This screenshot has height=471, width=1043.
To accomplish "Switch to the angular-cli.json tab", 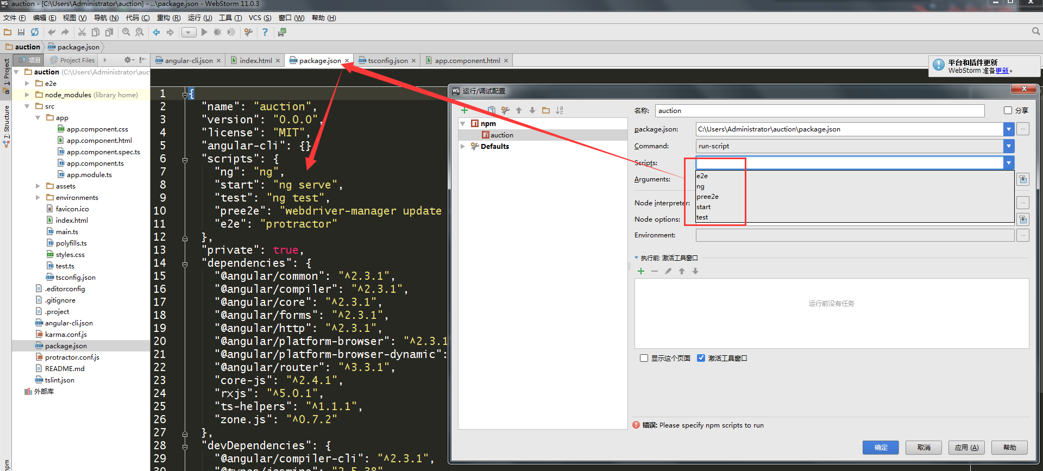I will click(187, 60).
